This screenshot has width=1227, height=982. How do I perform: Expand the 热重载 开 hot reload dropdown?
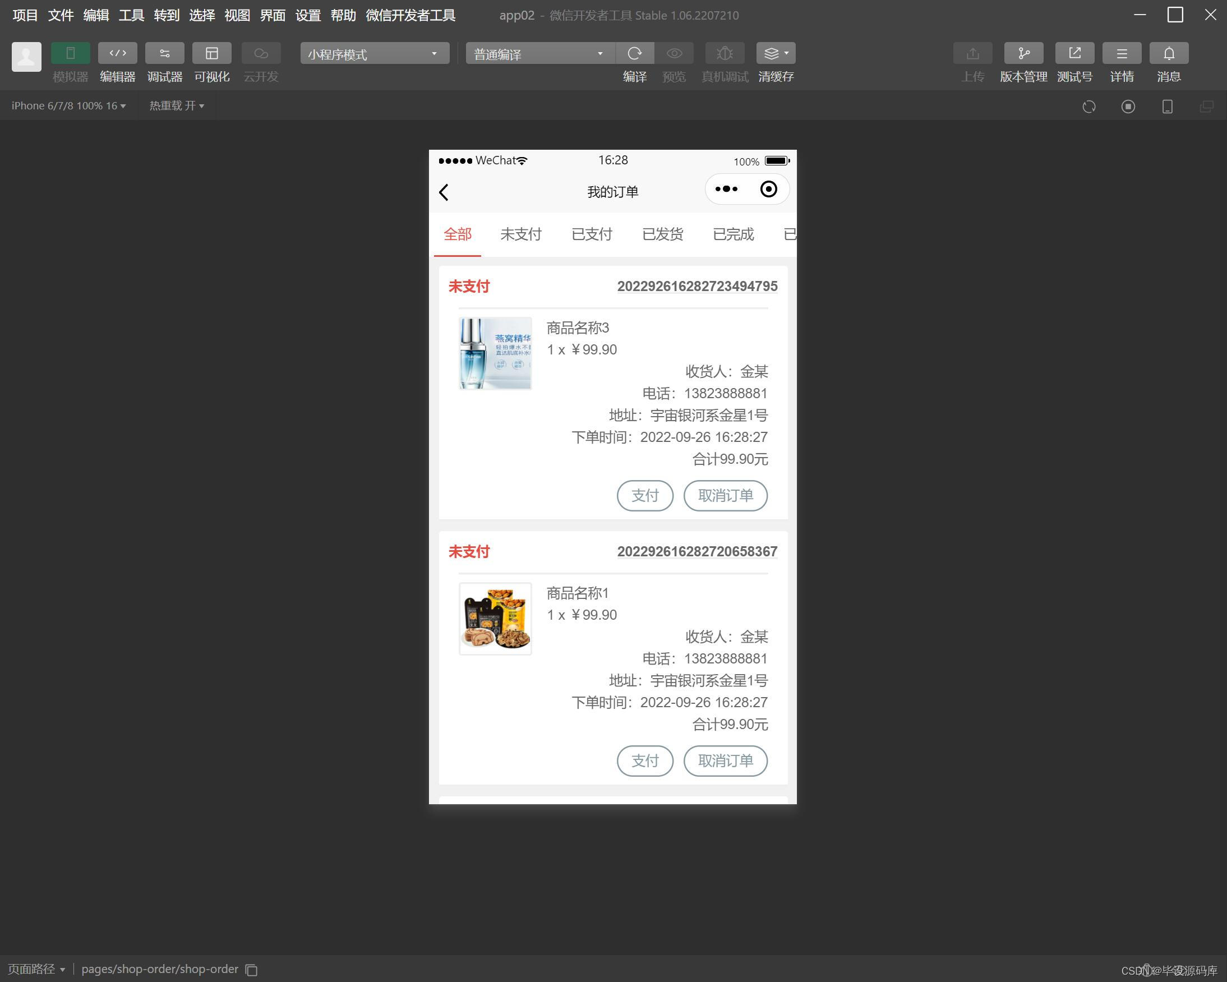pos(177,106)
